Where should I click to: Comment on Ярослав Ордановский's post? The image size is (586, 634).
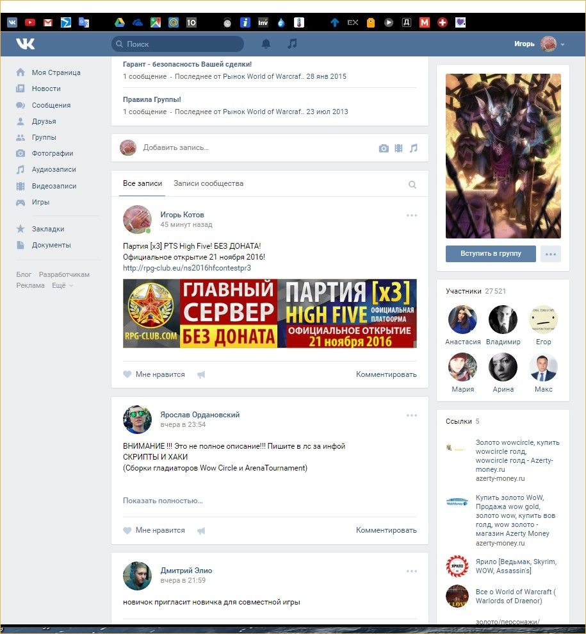[386, 530]
